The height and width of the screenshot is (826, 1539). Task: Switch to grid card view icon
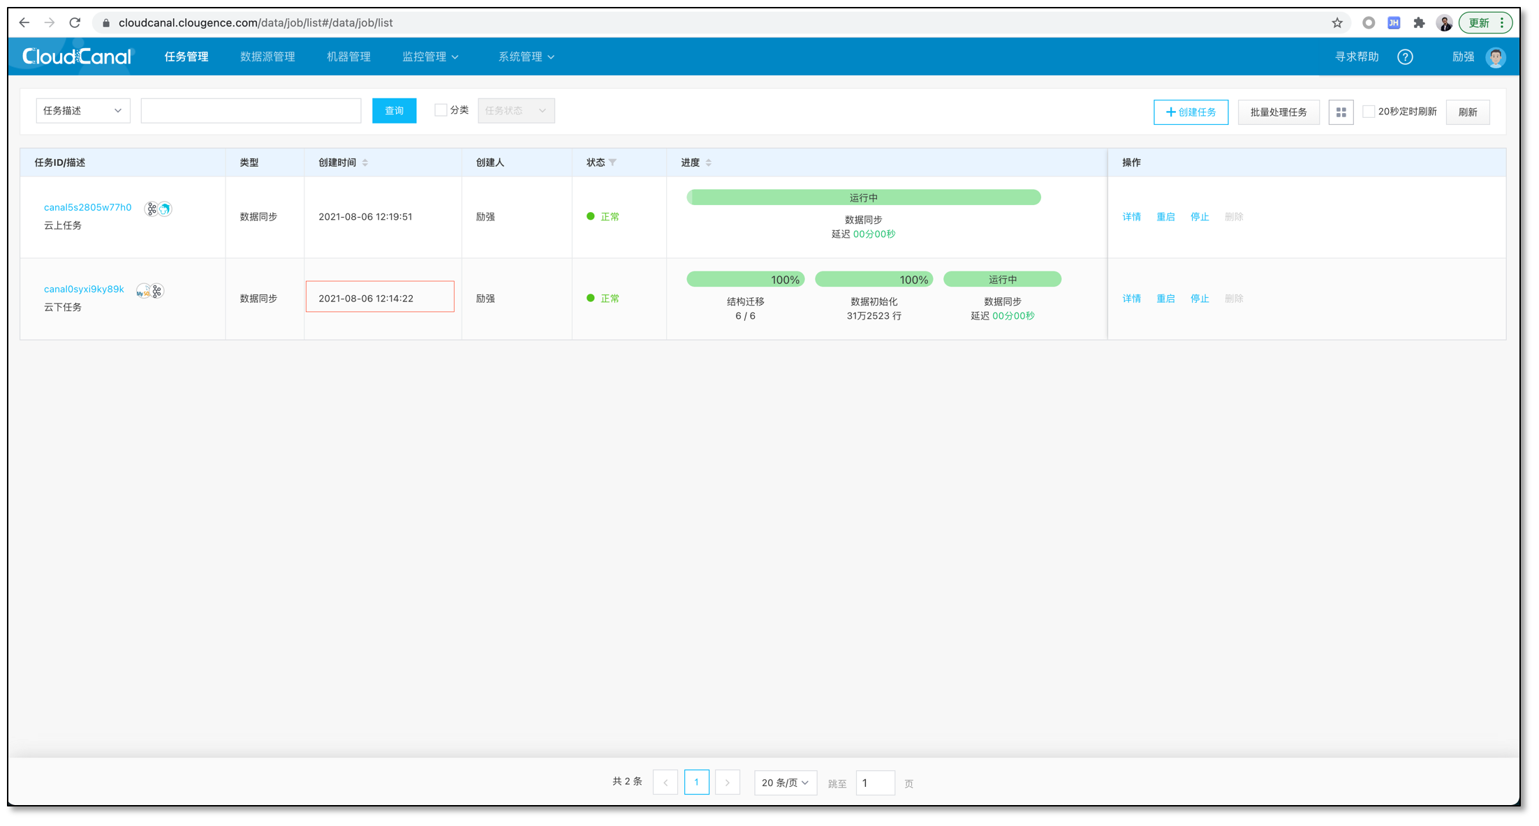[1341, 112]
